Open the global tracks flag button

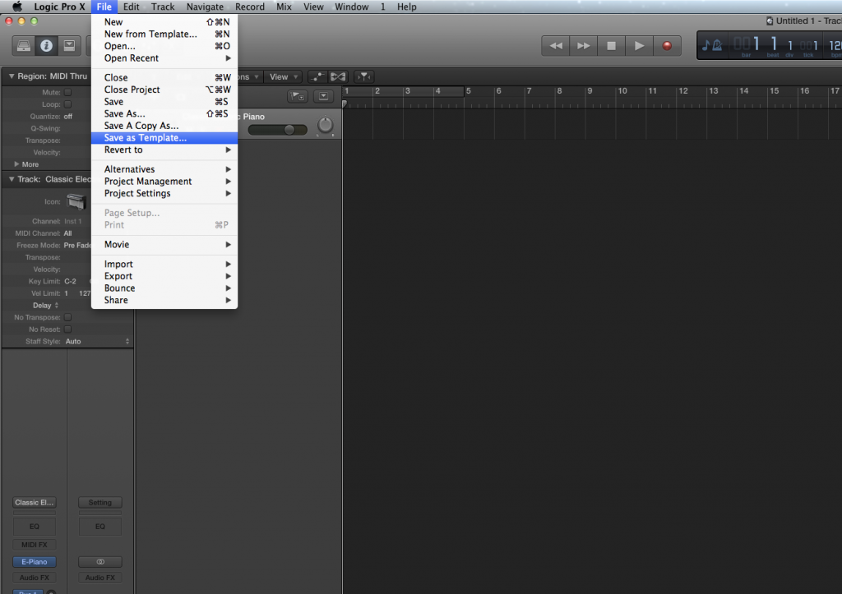[297, 97]
